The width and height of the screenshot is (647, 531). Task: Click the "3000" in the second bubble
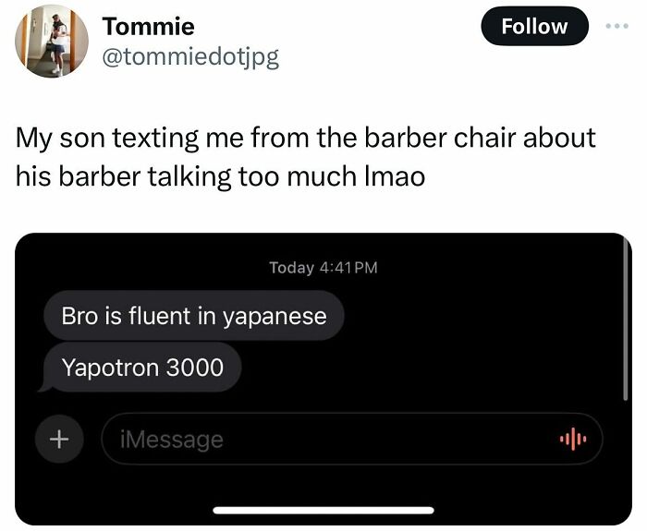(194, 368)
